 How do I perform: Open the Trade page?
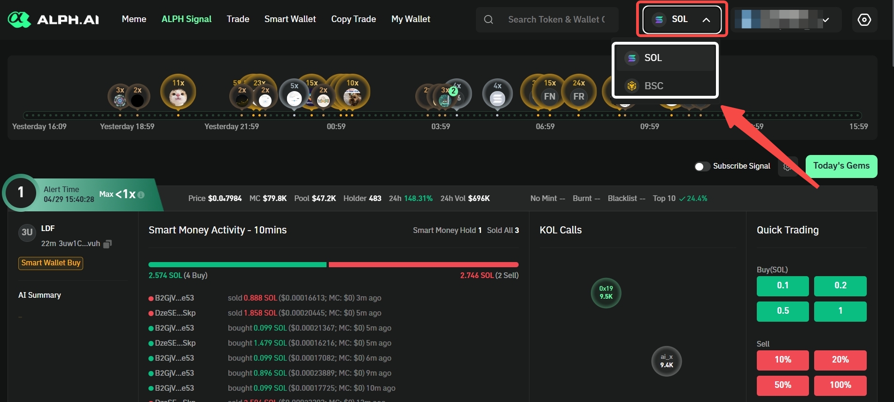click(238, 19)
